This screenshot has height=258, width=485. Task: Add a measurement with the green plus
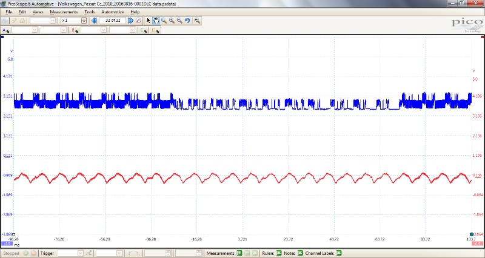click(x=239, y=253)
